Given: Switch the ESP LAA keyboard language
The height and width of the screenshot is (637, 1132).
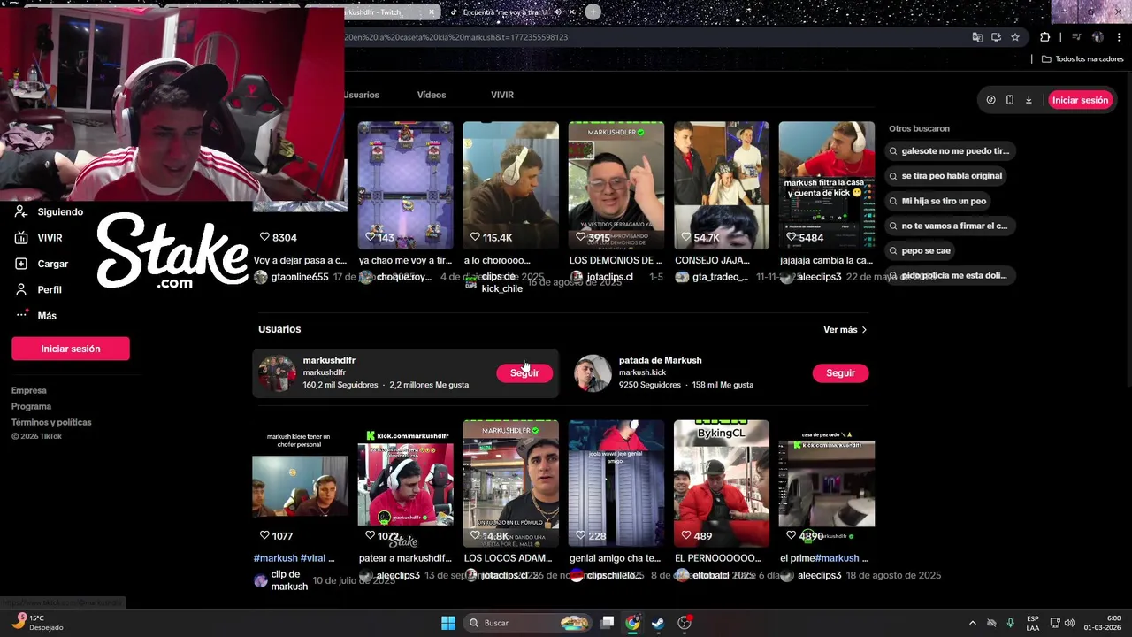Looking at the screenshot, I should coord(1033,623).
